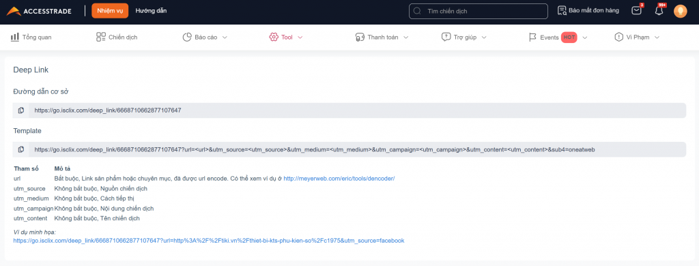The width and height of the screenshot is (699, 266).
Task: Click the ACCESSTRADE logo
Action: pyautogui.click(x=39, y=11)
